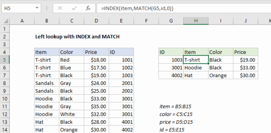Click the note 'price = D5:D15'
Image resolution: width=271 pixels, height=133 pixels.
click(x=176, y=122)
